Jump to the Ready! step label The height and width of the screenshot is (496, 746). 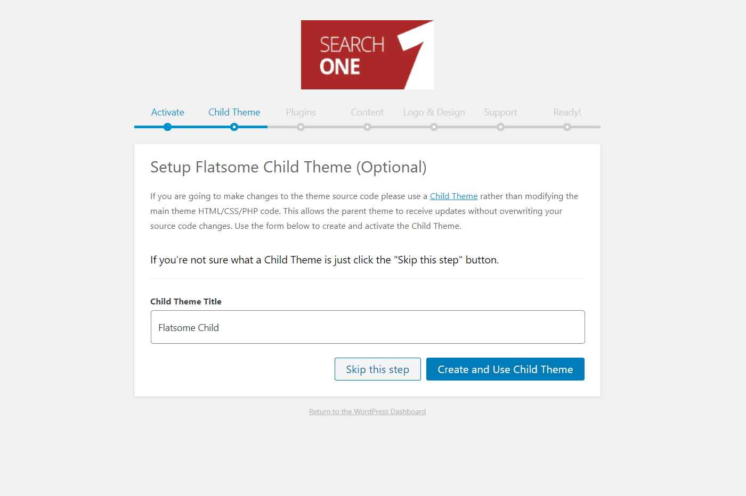pyautogui.click(x=567, y=112)
